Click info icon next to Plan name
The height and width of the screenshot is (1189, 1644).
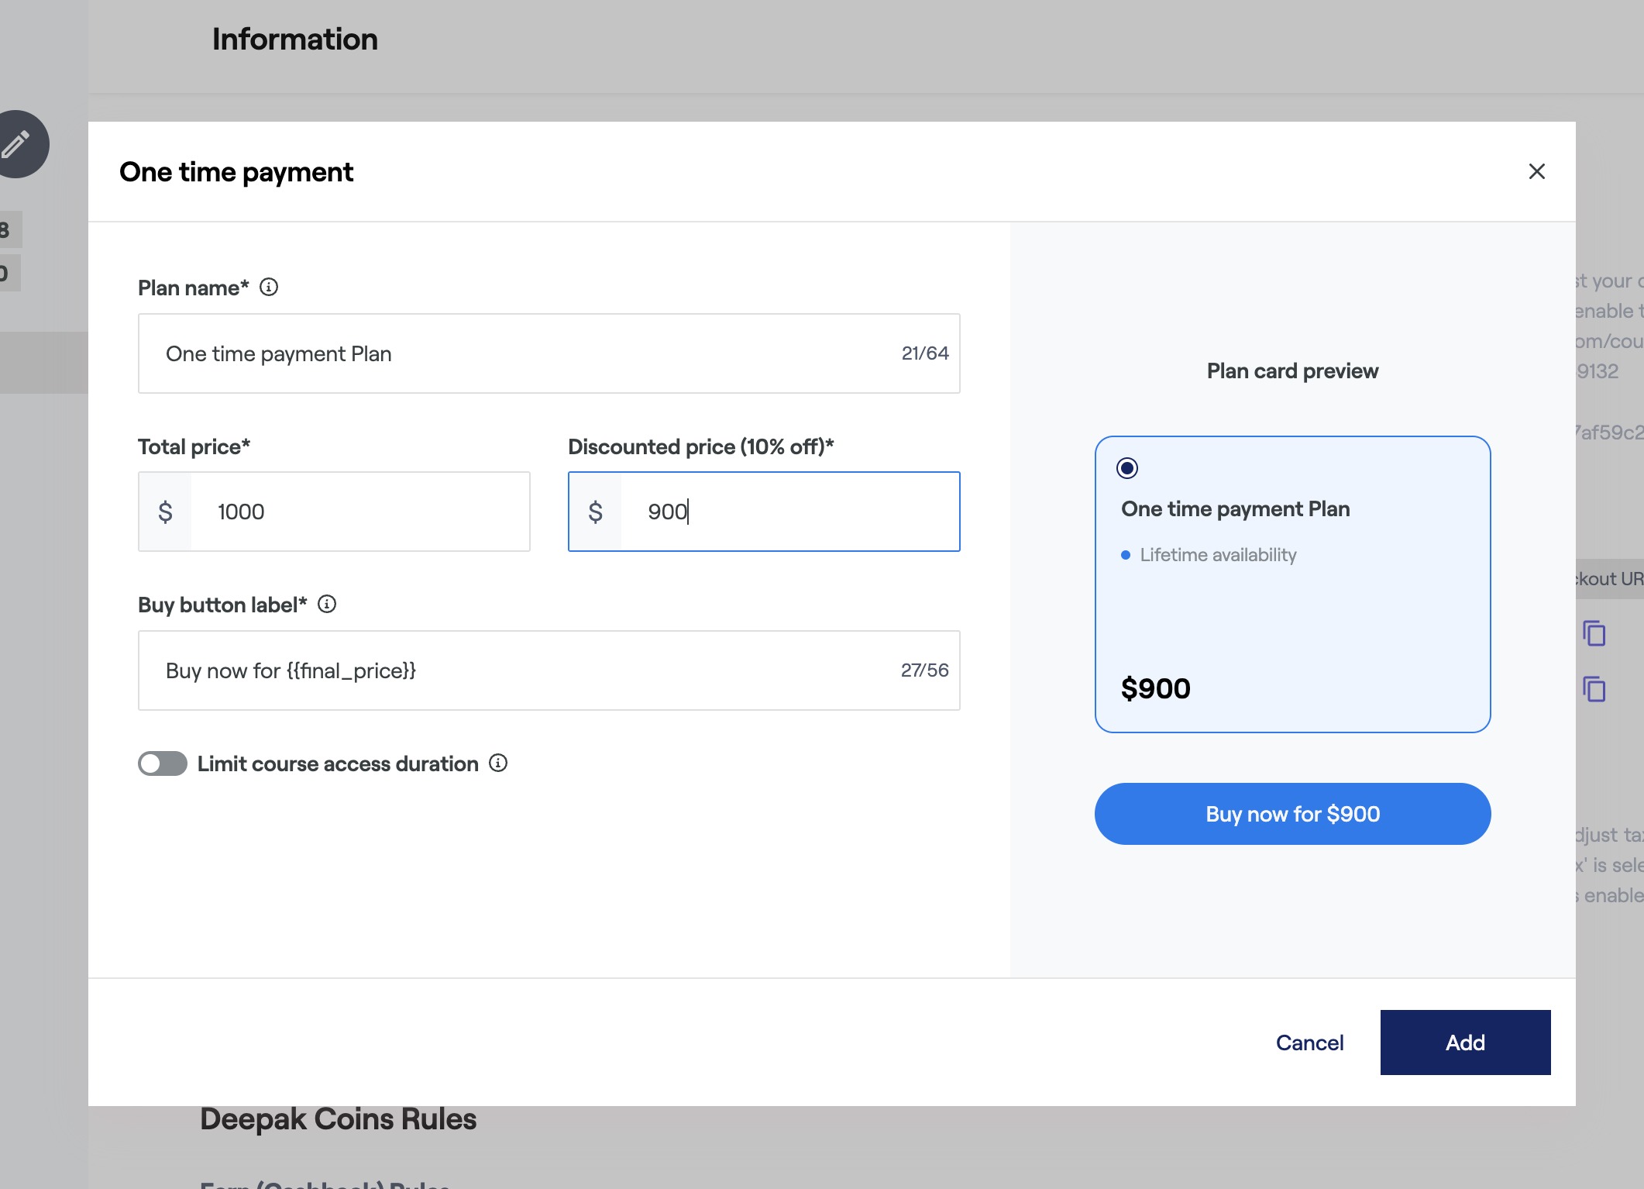(x=269, y=288)
